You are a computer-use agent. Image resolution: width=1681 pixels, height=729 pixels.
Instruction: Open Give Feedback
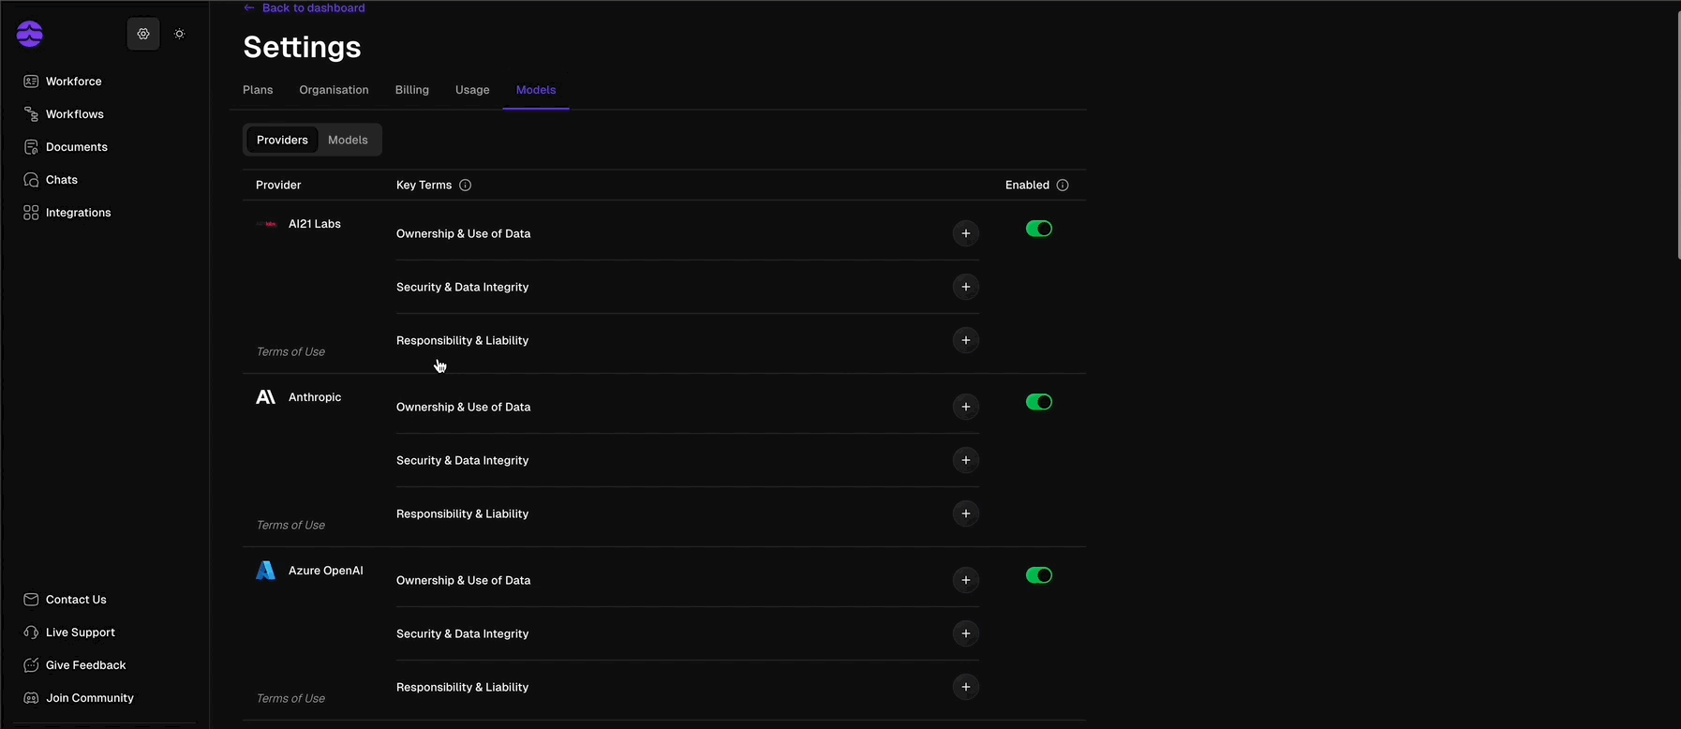75,665
